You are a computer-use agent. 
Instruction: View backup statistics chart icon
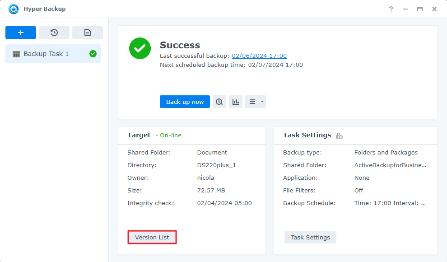click(x=235, y=101)
